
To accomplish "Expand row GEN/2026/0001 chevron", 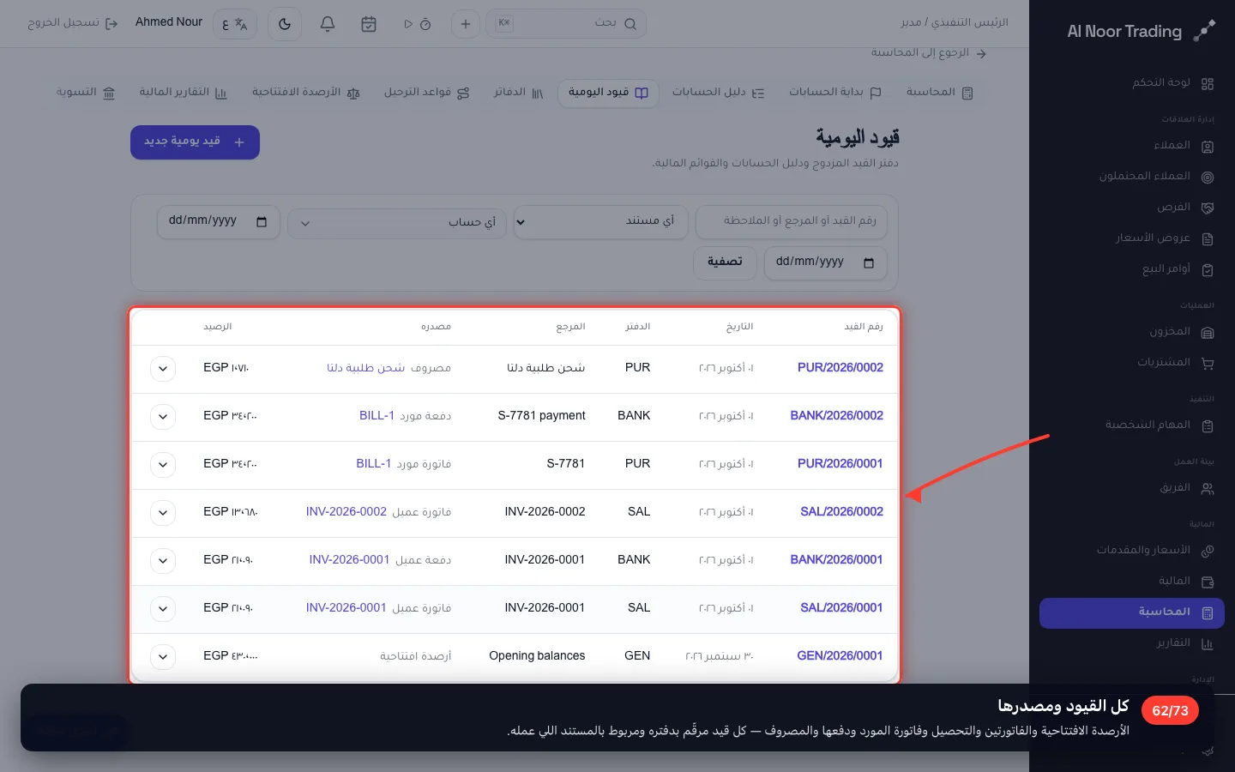I will (163, 657).
